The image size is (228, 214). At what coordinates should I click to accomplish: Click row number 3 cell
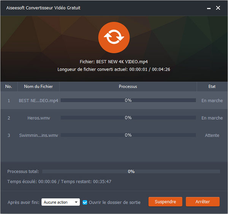pos(9,135)
